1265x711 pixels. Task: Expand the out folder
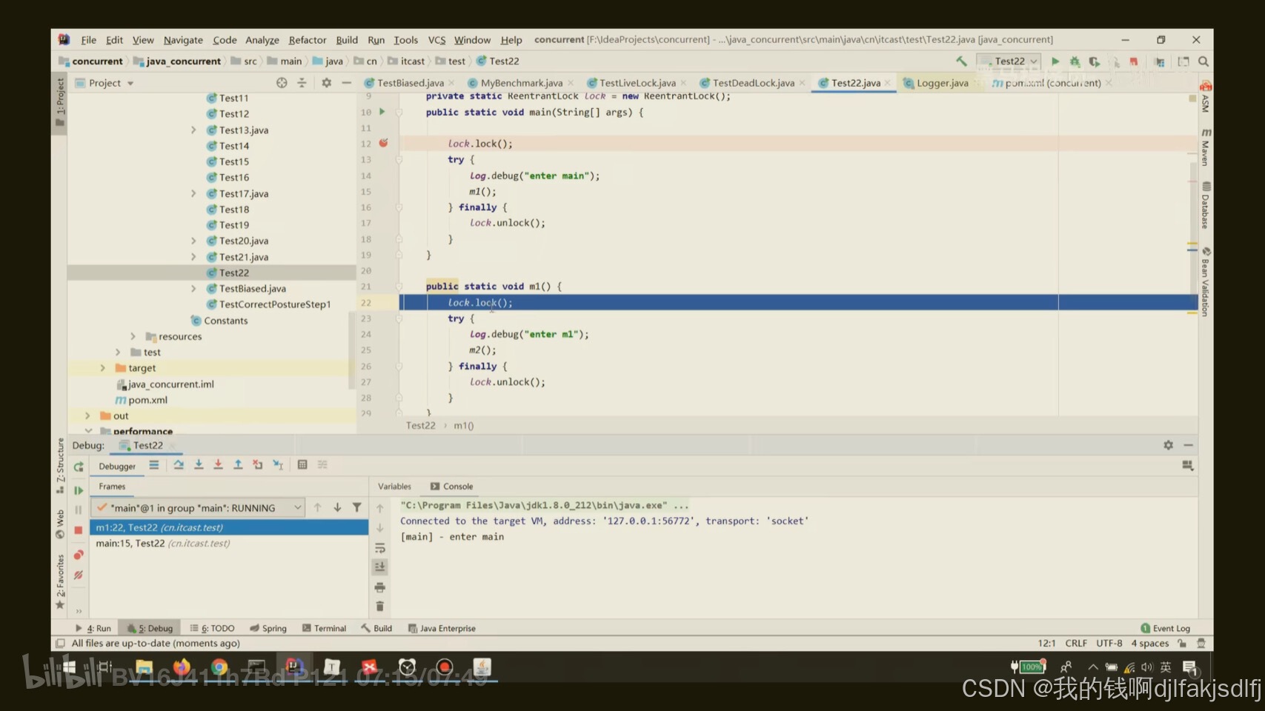pos(87,416)
